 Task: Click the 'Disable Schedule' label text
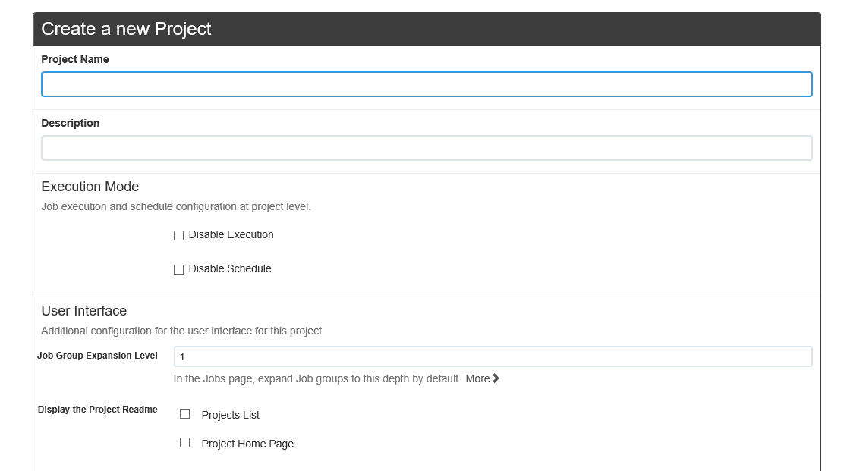tap(230, 269)
